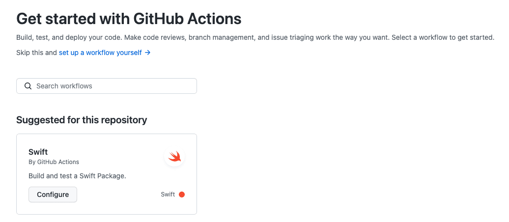Click the red Swift language color dot
The image size is (509, 222).
pyautogui.click(x=182, y=194)
